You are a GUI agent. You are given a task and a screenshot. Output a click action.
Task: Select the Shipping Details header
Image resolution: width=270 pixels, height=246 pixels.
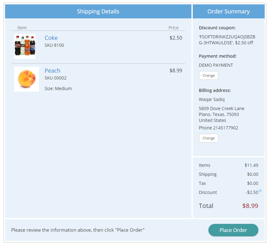pyautogui.click(x=98, y=11)
